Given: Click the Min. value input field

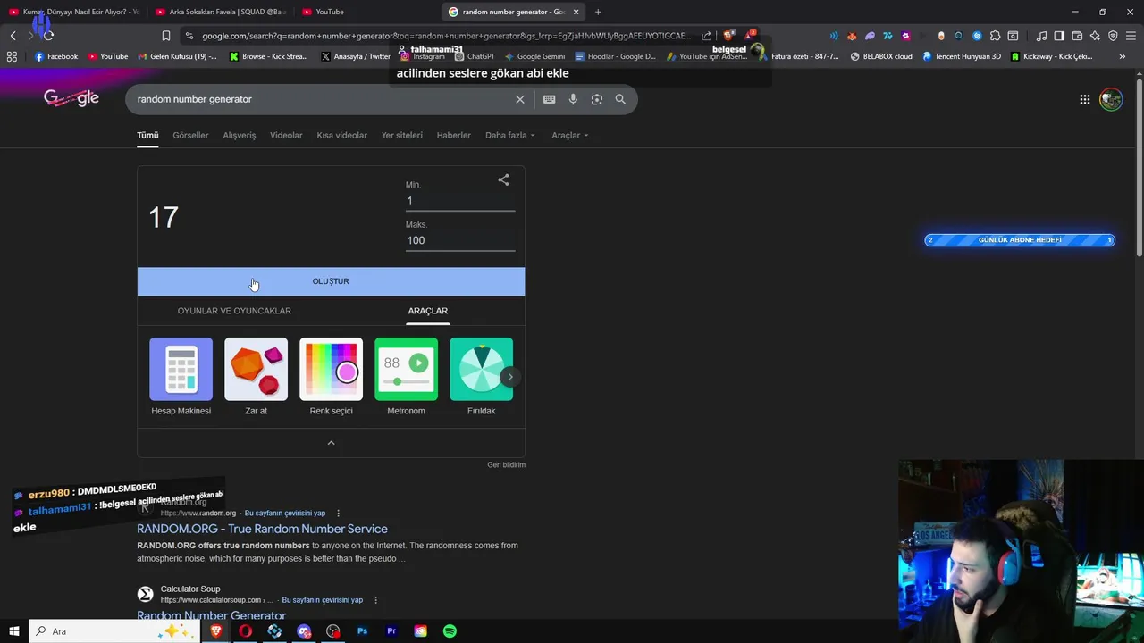Looking at the screenshot, I should (x=460, y=201).
